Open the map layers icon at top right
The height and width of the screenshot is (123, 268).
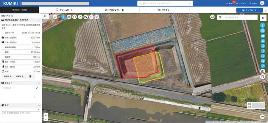[x=263, y=18]
